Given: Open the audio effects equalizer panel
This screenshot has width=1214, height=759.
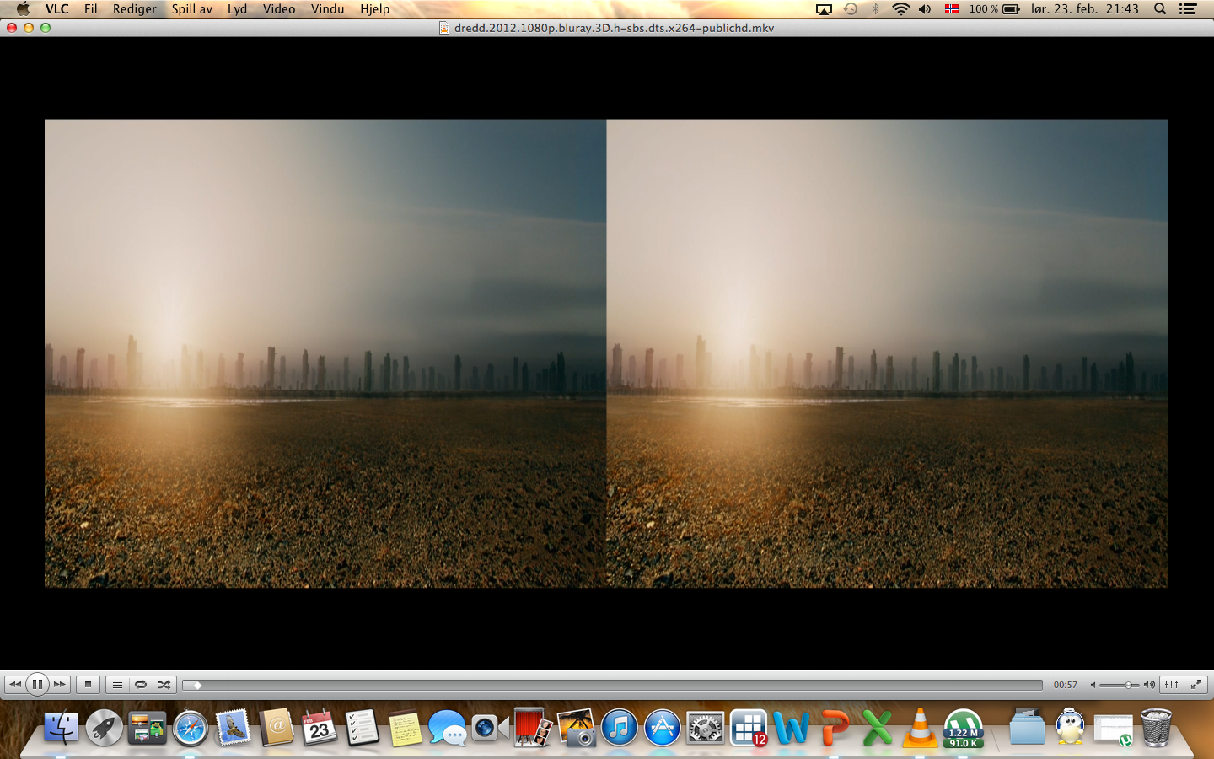Looking at the screenshot, I should click(x=1172, y=685).
